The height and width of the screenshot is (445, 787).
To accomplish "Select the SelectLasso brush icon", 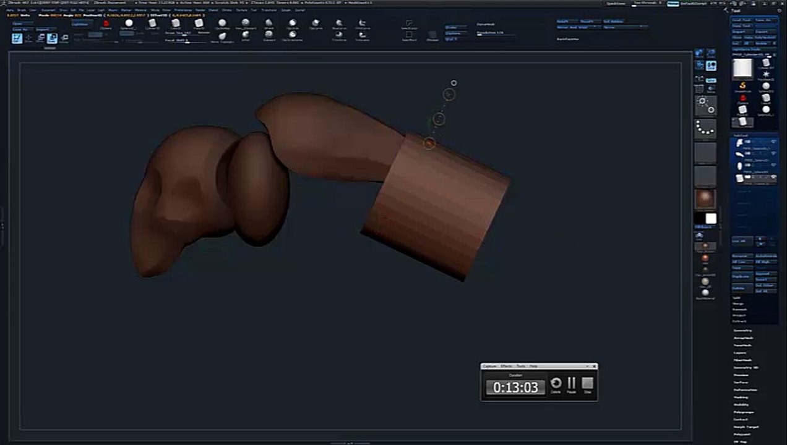I will pyautogui.click(x=408, y=23).
